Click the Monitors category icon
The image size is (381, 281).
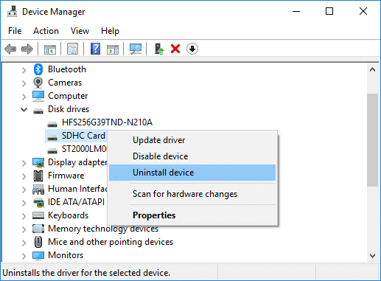click(38, 255)
